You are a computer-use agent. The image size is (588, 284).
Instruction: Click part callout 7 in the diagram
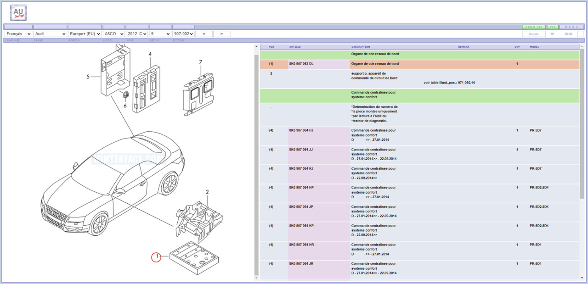click(x=200, y=62)
